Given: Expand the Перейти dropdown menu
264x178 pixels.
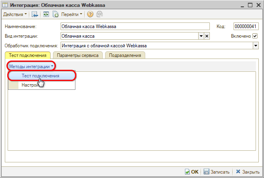Looking at the screenshot, I should (x=72, y=14).
